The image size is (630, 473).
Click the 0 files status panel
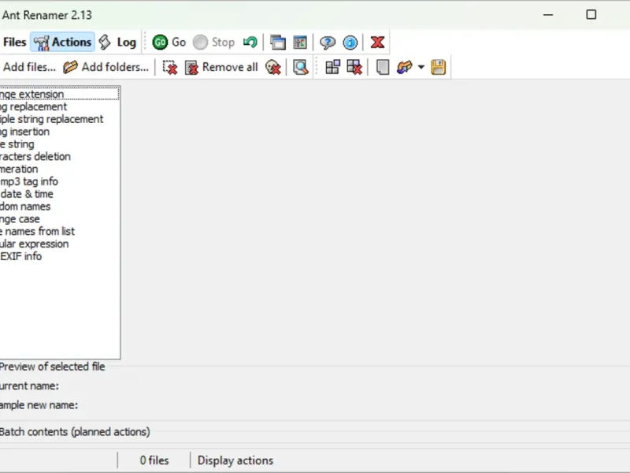(x=154, y=460)
